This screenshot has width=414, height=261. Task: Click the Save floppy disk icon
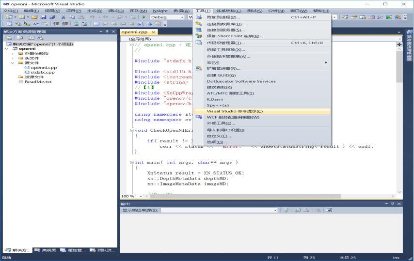click(43, 17)
